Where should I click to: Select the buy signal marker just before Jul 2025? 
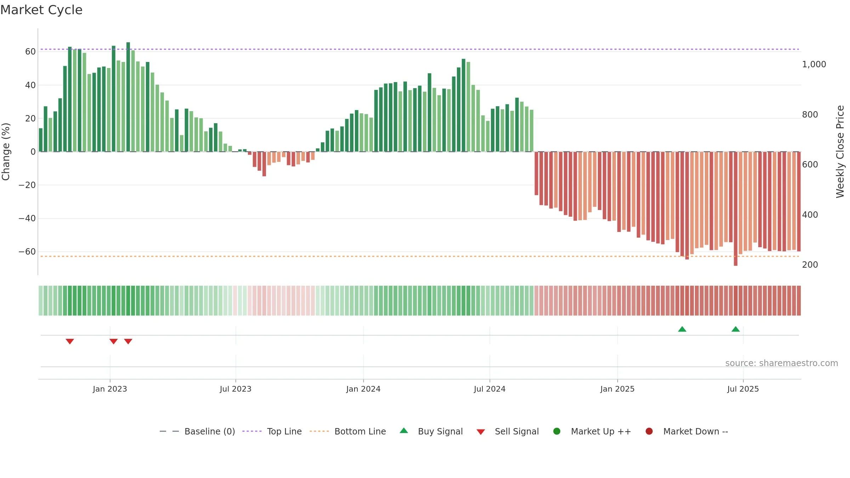pos(736,329)
